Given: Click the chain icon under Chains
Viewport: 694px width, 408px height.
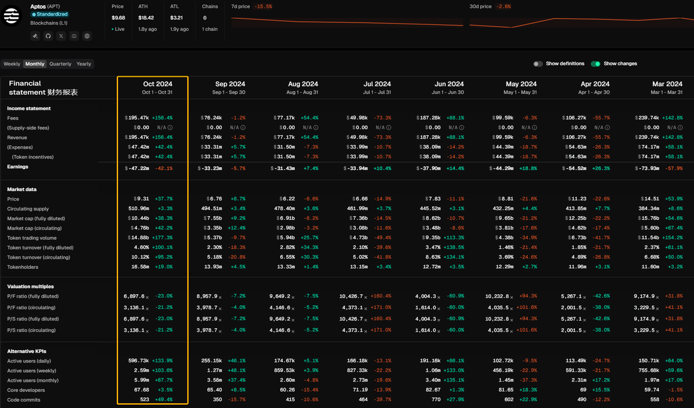Looking at the screenshot, I should coord(205,17).
